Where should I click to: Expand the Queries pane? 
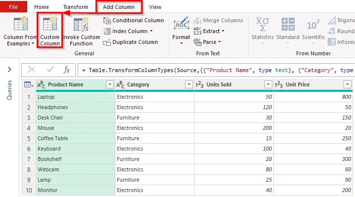(9, 69)
